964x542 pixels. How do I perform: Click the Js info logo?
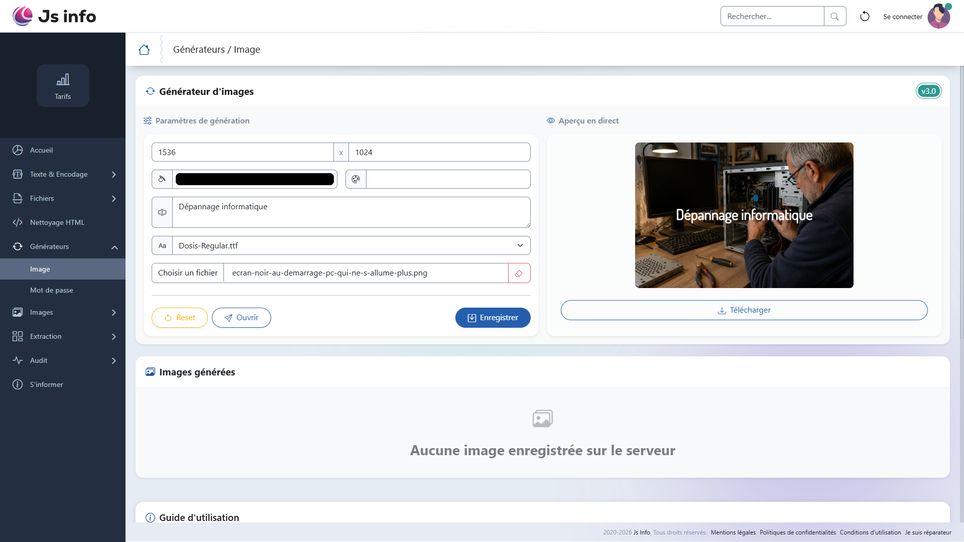click(x=54, y=16)
